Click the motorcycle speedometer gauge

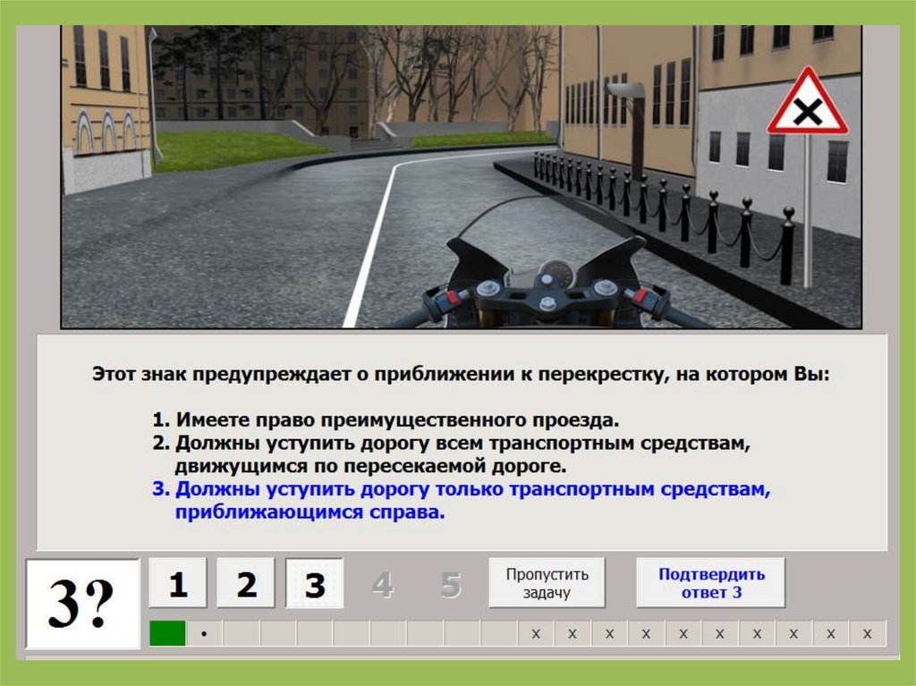coord(558,270)
